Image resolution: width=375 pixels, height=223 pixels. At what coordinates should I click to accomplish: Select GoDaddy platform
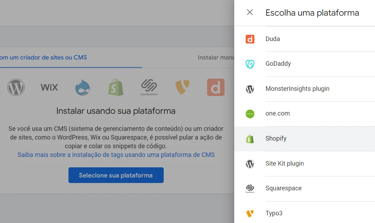tap(305, 64)
